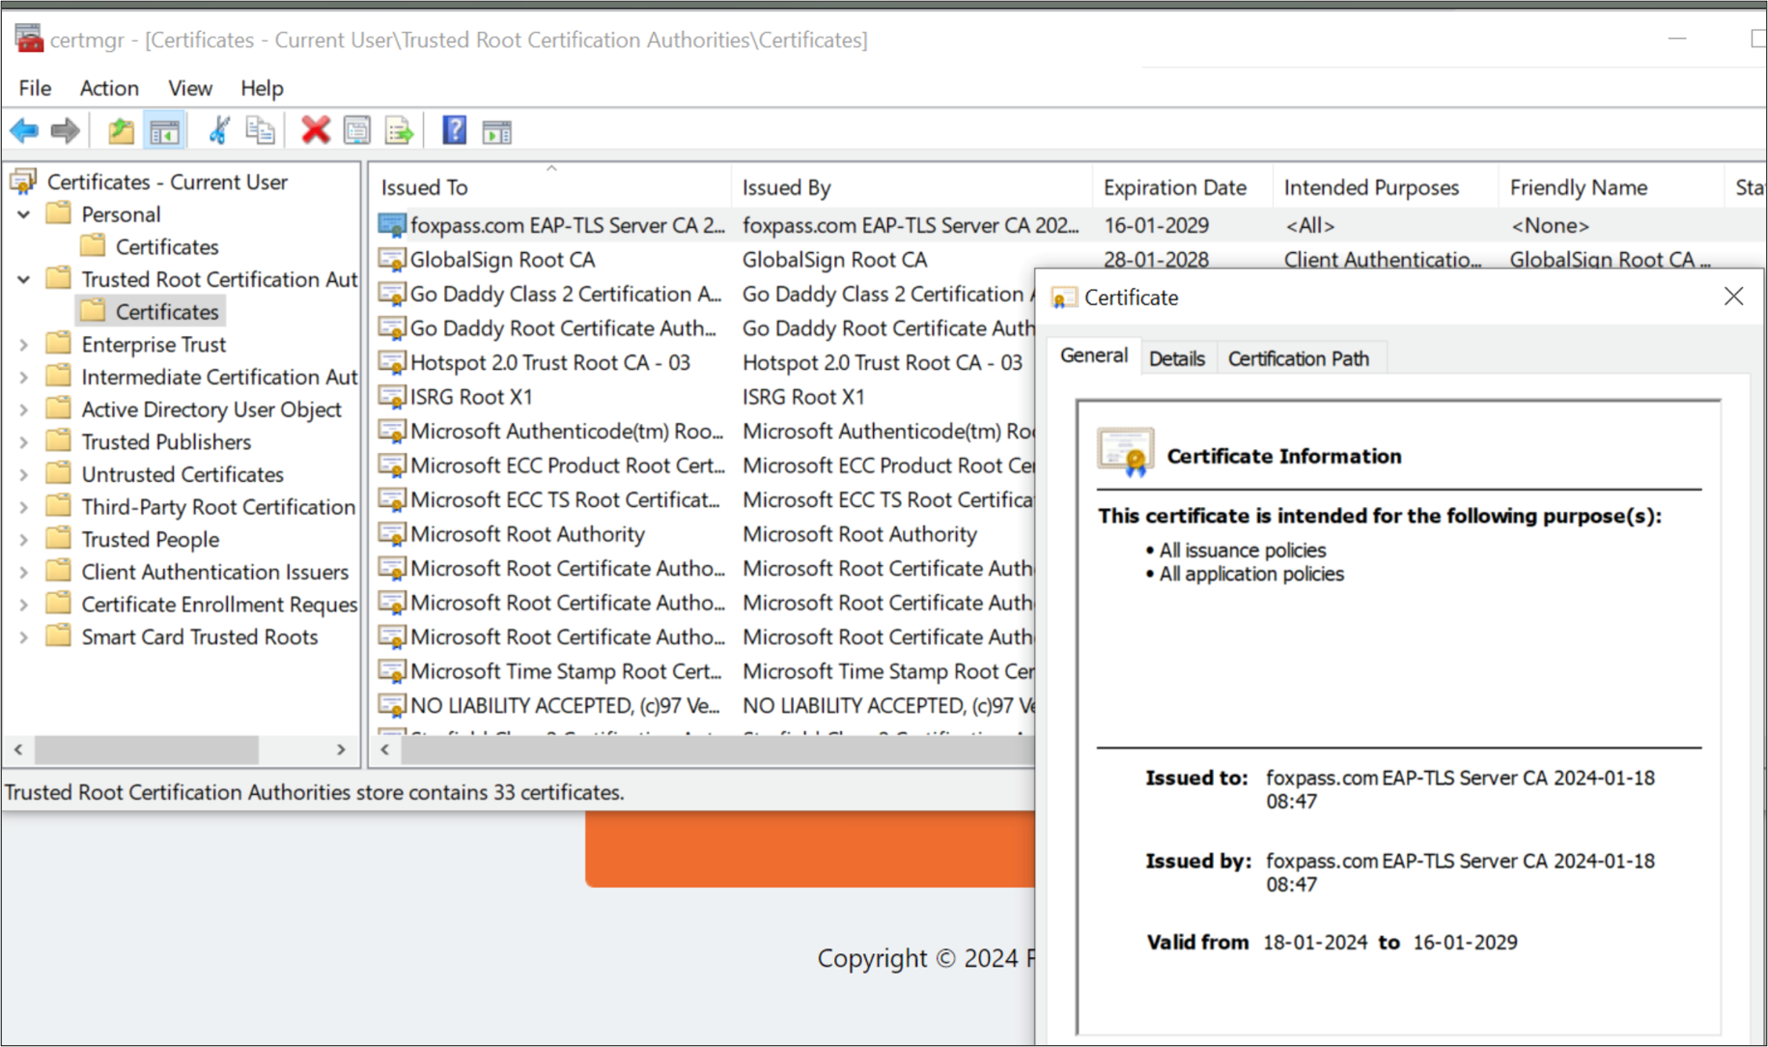Click the red Delete X toolbar icon
1768x1047 pixels.
pyautogui.click(x=315, y=130)
